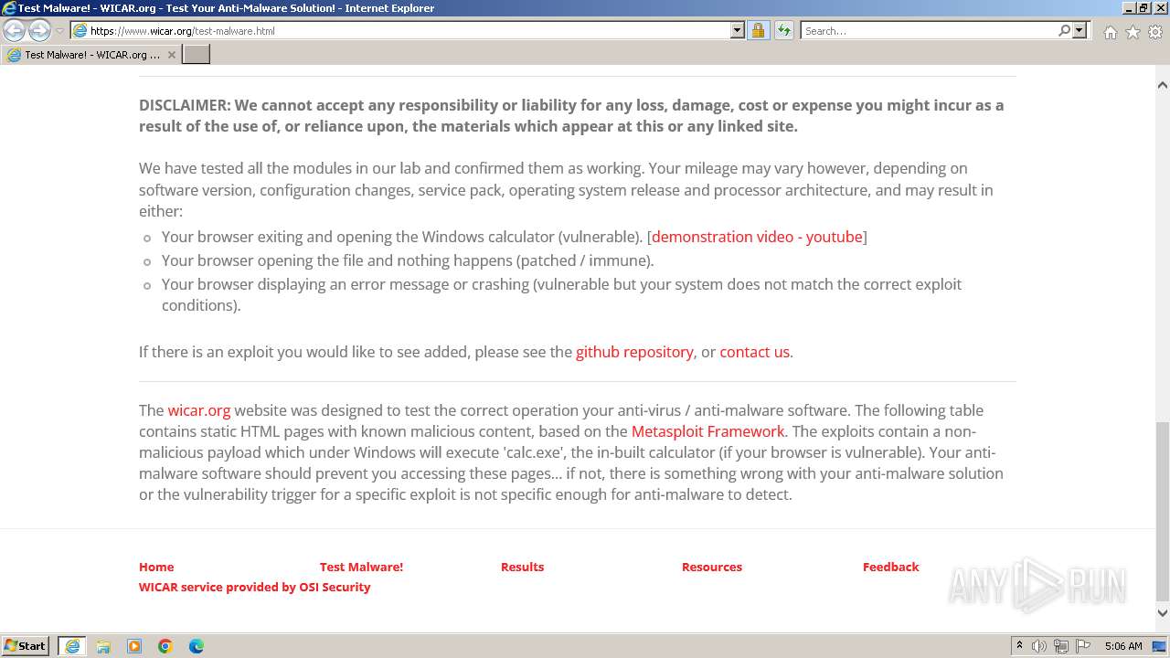Open the recent pages dropdown arrow
1170x658 pixels.
click(x=59, y=30)
